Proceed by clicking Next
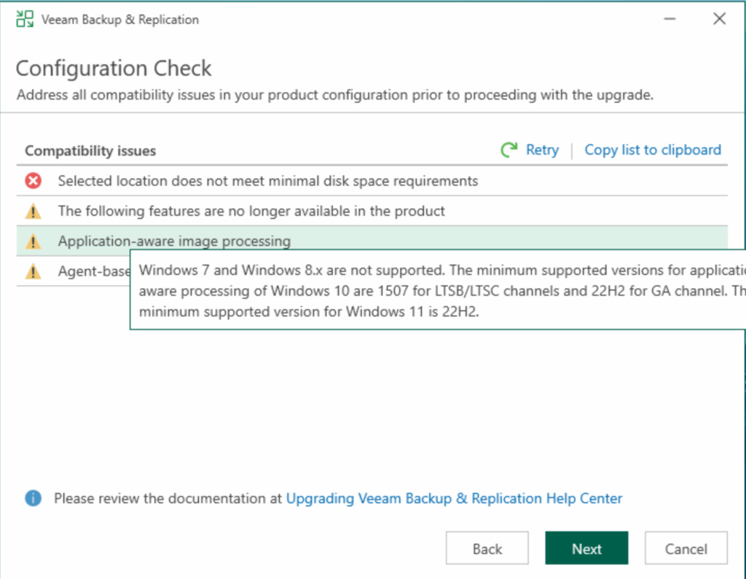The height and width of the screenshot is (579, 746). click(586, 549)
